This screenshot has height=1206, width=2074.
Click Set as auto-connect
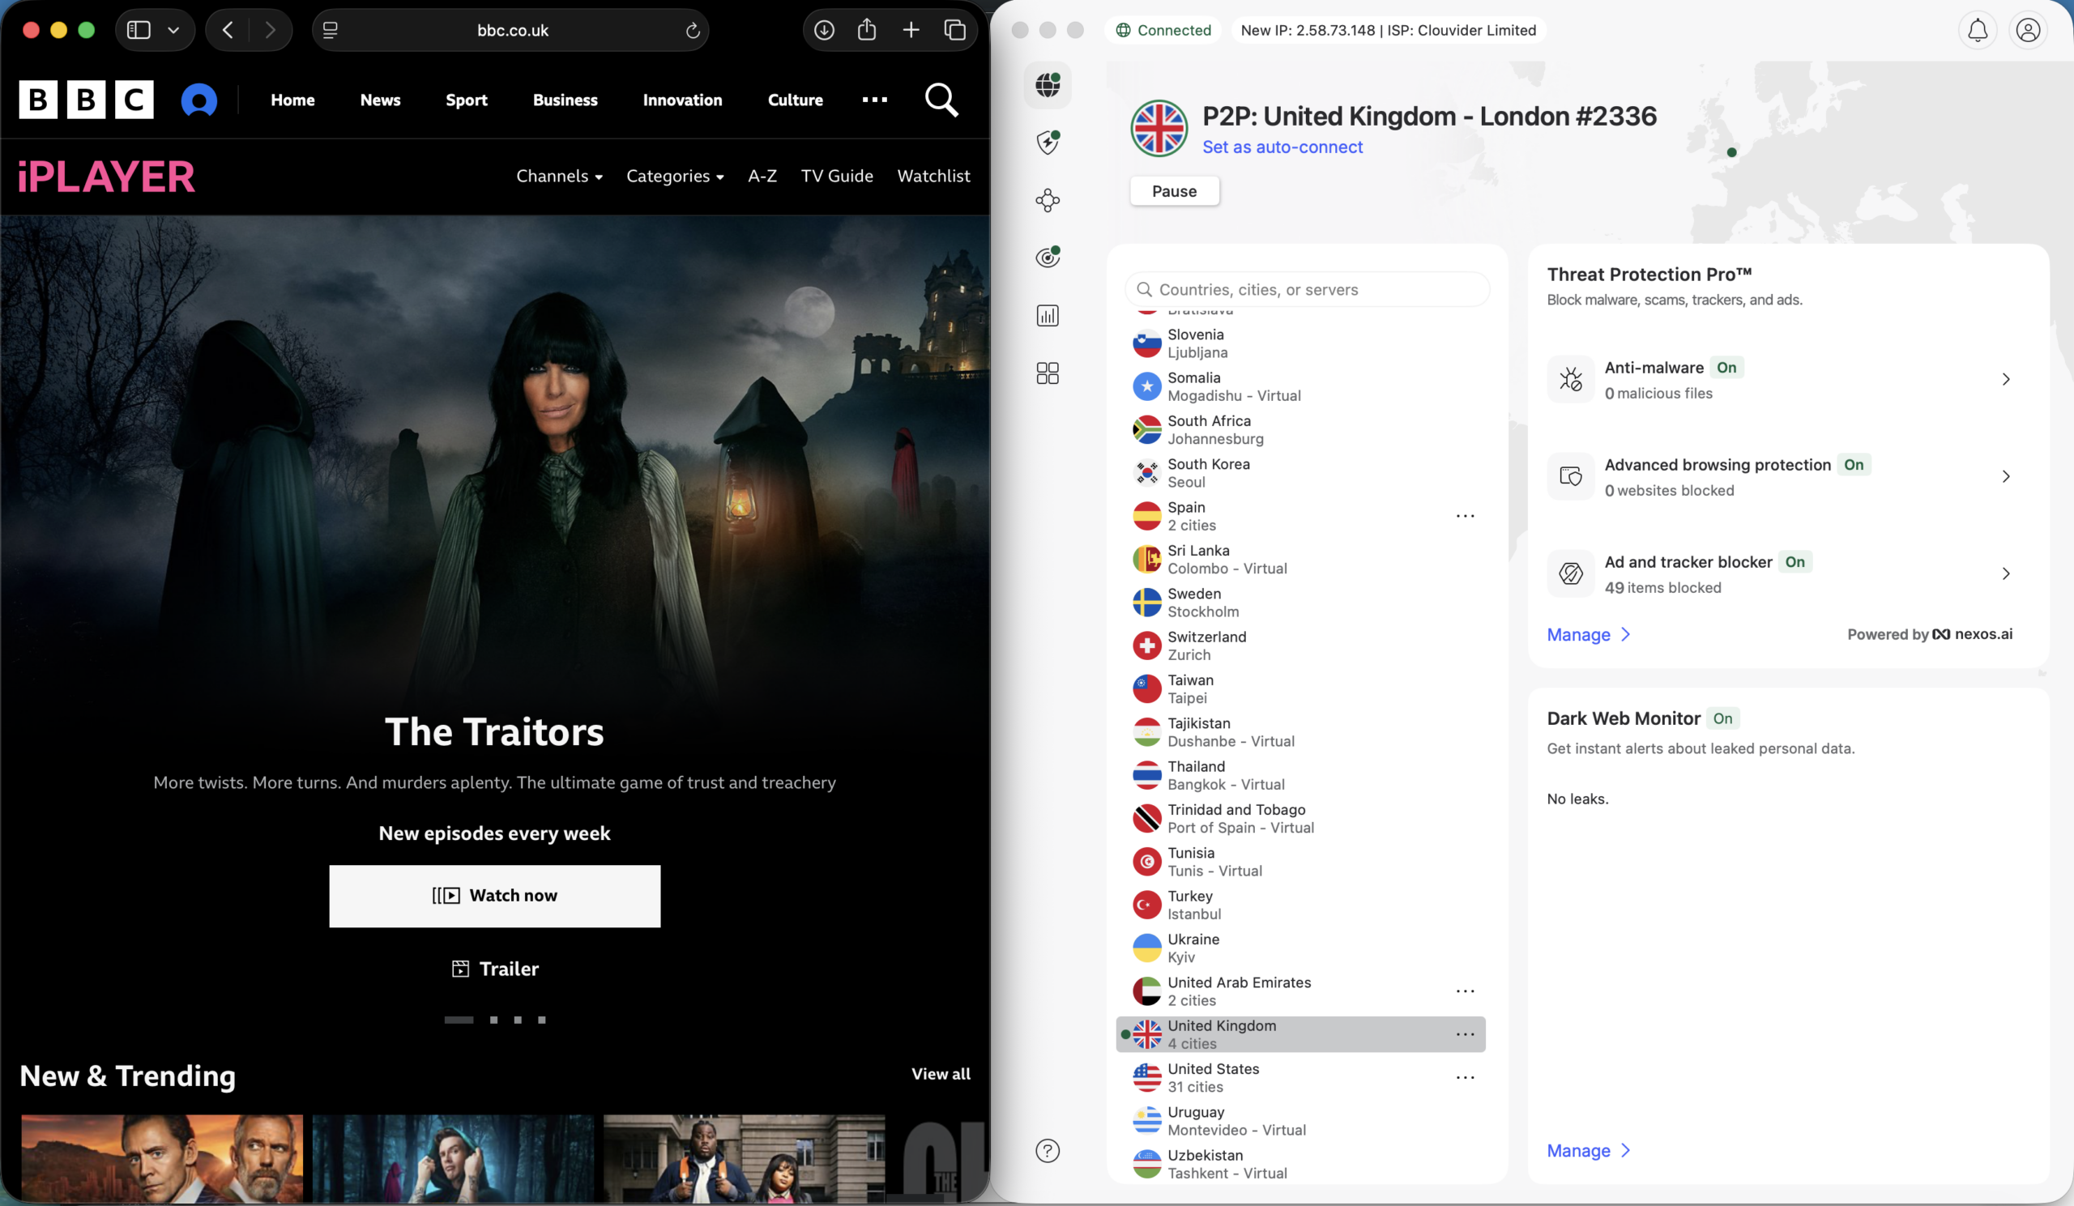(x=1282, y=147)
